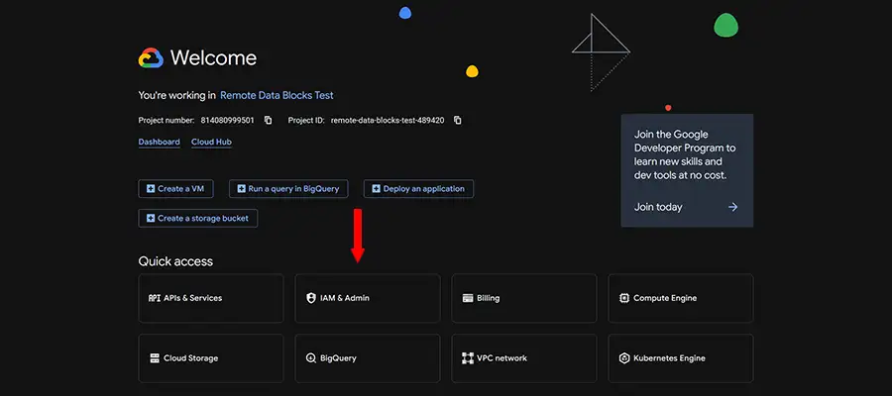892x396 pixels.
Task: Click the Cloud Storage icon
Action: (x=155, y=358)
